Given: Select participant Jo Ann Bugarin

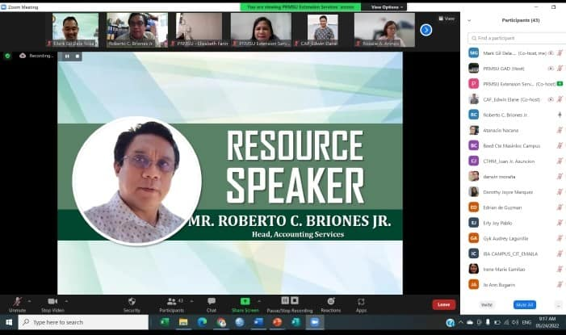Looking at the screenshot, I should point(516,285).
